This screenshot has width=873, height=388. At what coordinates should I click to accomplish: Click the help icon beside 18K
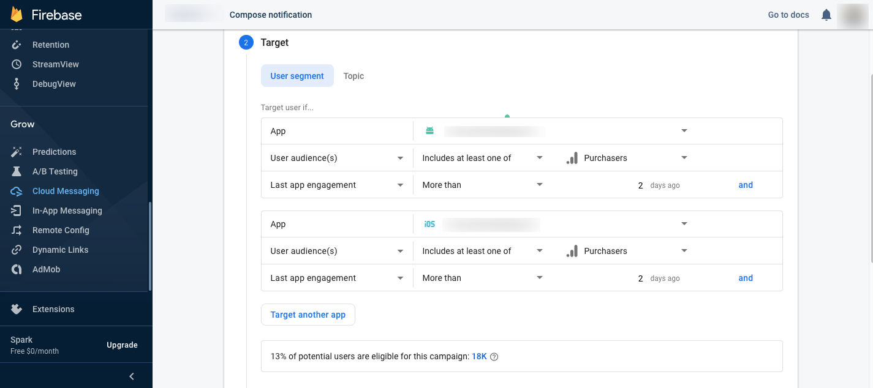tap(494, 357)
